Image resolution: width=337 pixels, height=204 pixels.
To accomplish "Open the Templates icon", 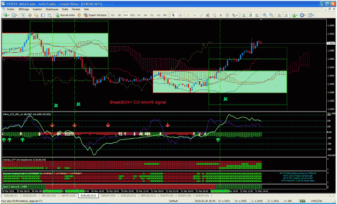I will [x=310, y=15].
